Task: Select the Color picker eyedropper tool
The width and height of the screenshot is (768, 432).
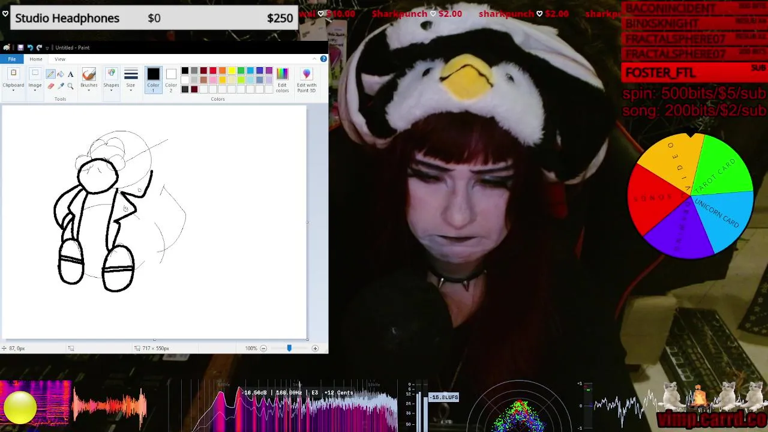Action: (x=61, y=86)
